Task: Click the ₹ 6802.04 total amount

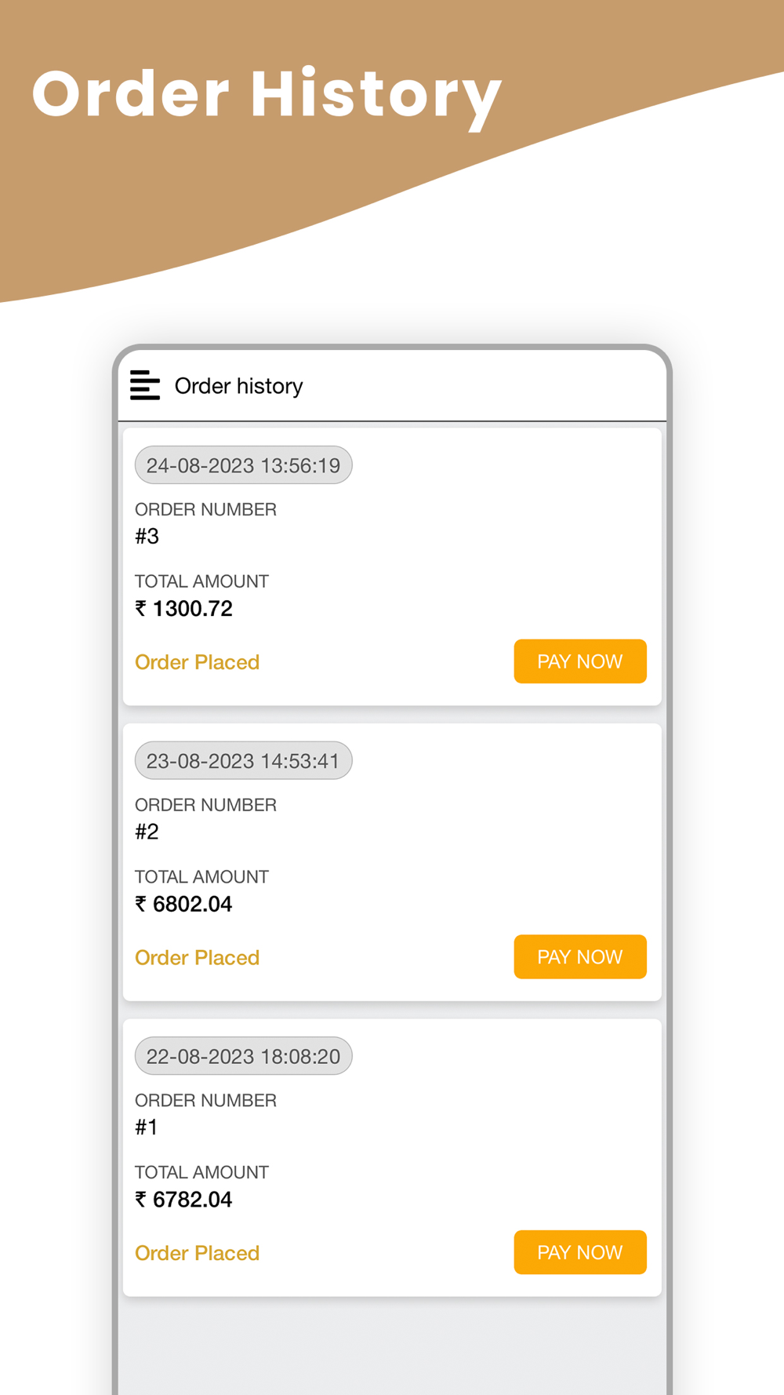Action: 184,904
